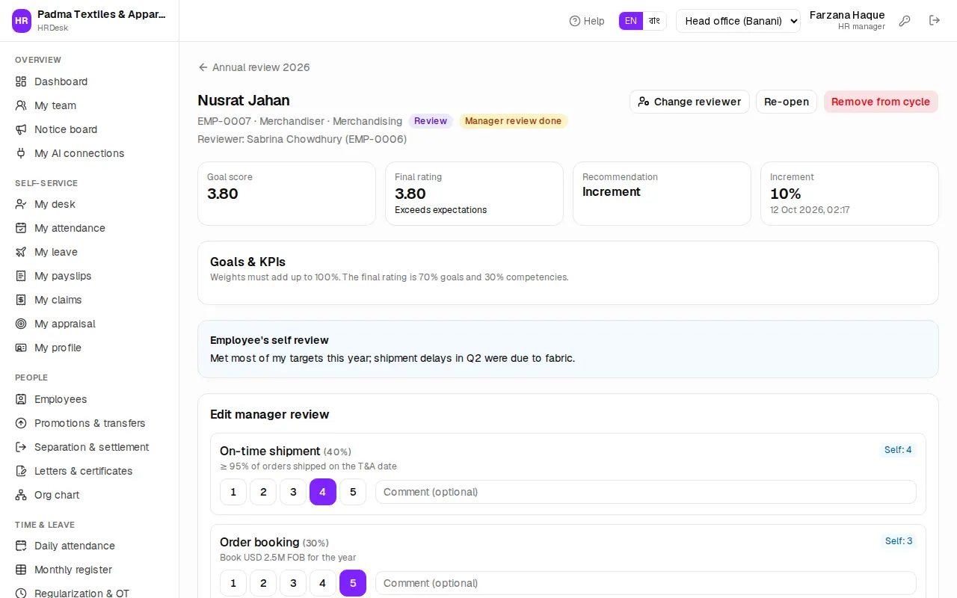
Task: Click Remove from cycle
Action: pos(881,102)
